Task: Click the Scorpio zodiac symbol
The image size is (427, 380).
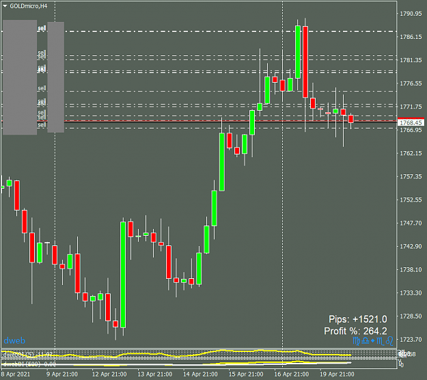Action: point(381,341)
